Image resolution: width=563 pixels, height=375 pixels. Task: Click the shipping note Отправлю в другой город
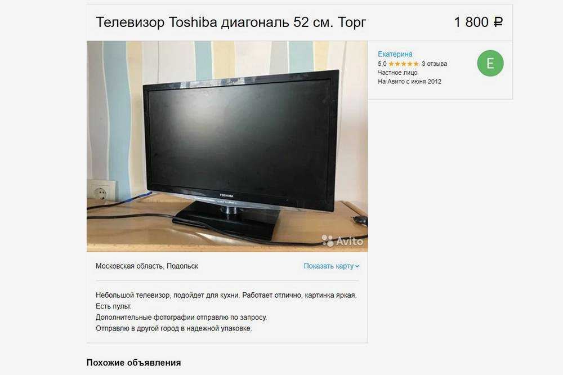(174, 328)
